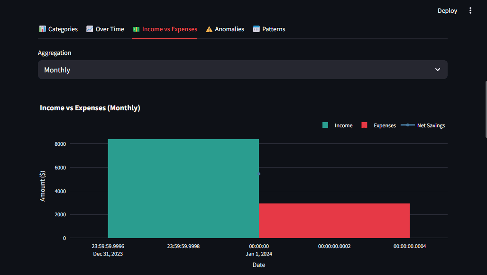487x275 pixels.
Task: Click the money icon on the active tab
Action: click(136, 29)
